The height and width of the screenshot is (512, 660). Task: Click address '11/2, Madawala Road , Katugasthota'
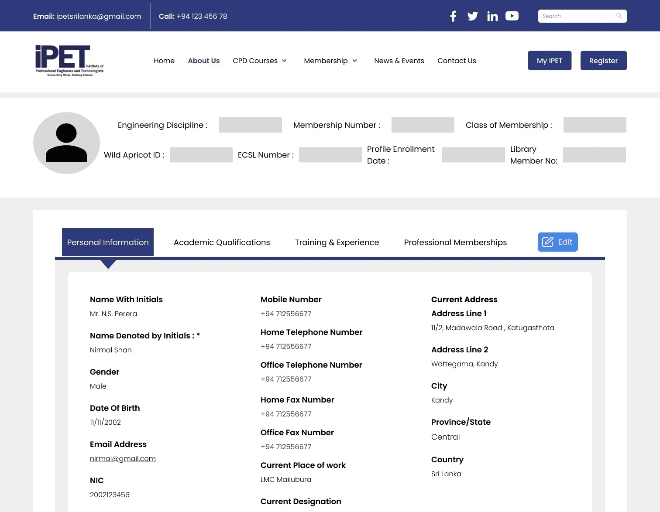click(493, 328)
